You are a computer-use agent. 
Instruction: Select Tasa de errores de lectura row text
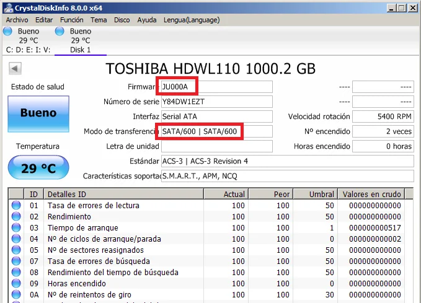coord(94,206)
